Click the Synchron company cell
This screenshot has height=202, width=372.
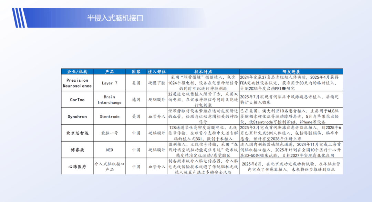[x=77, y=116]
